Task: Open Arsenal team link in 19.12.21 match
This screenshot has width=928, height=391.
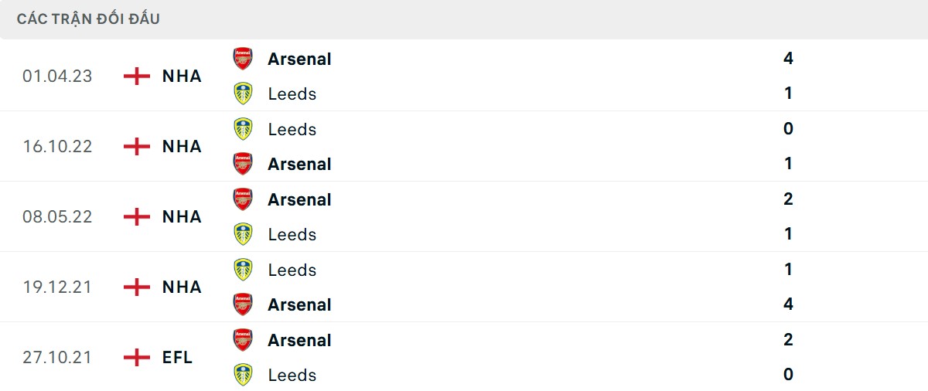Action: pos(299,305)
